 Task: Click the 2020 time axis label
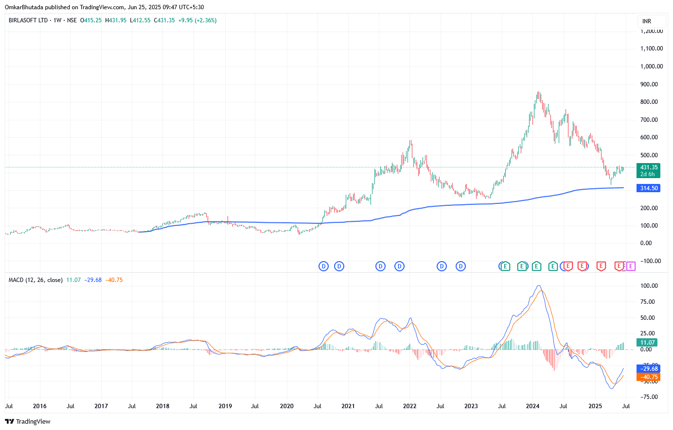287,406
